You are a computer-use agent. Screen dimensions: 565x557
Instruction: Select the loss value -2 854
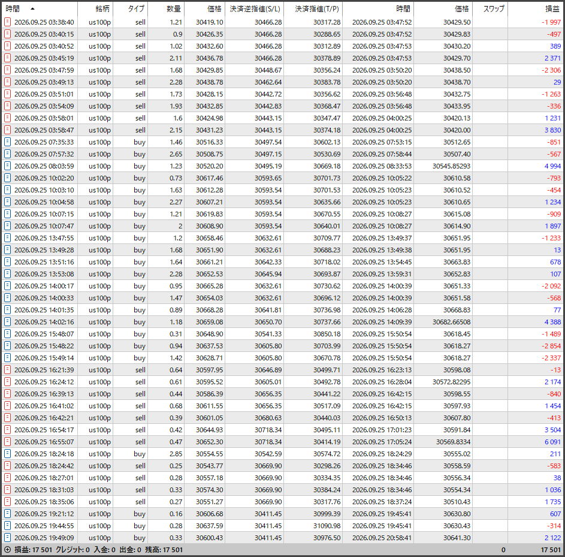[x=551, y=346]
